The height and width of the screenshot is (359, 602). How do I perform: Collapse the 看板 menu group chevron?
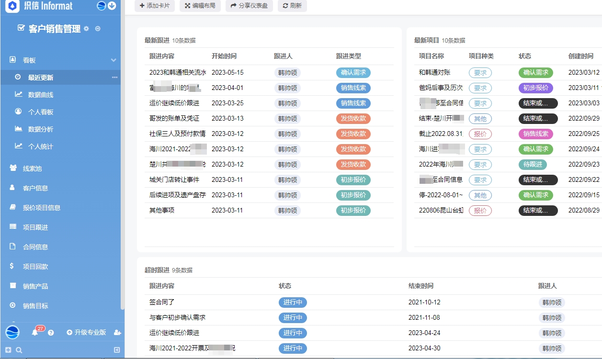click(114, 60)
